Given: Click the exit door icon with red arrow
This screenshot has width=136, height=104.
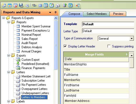Looking at the screenshot, I should click(78, 5).
